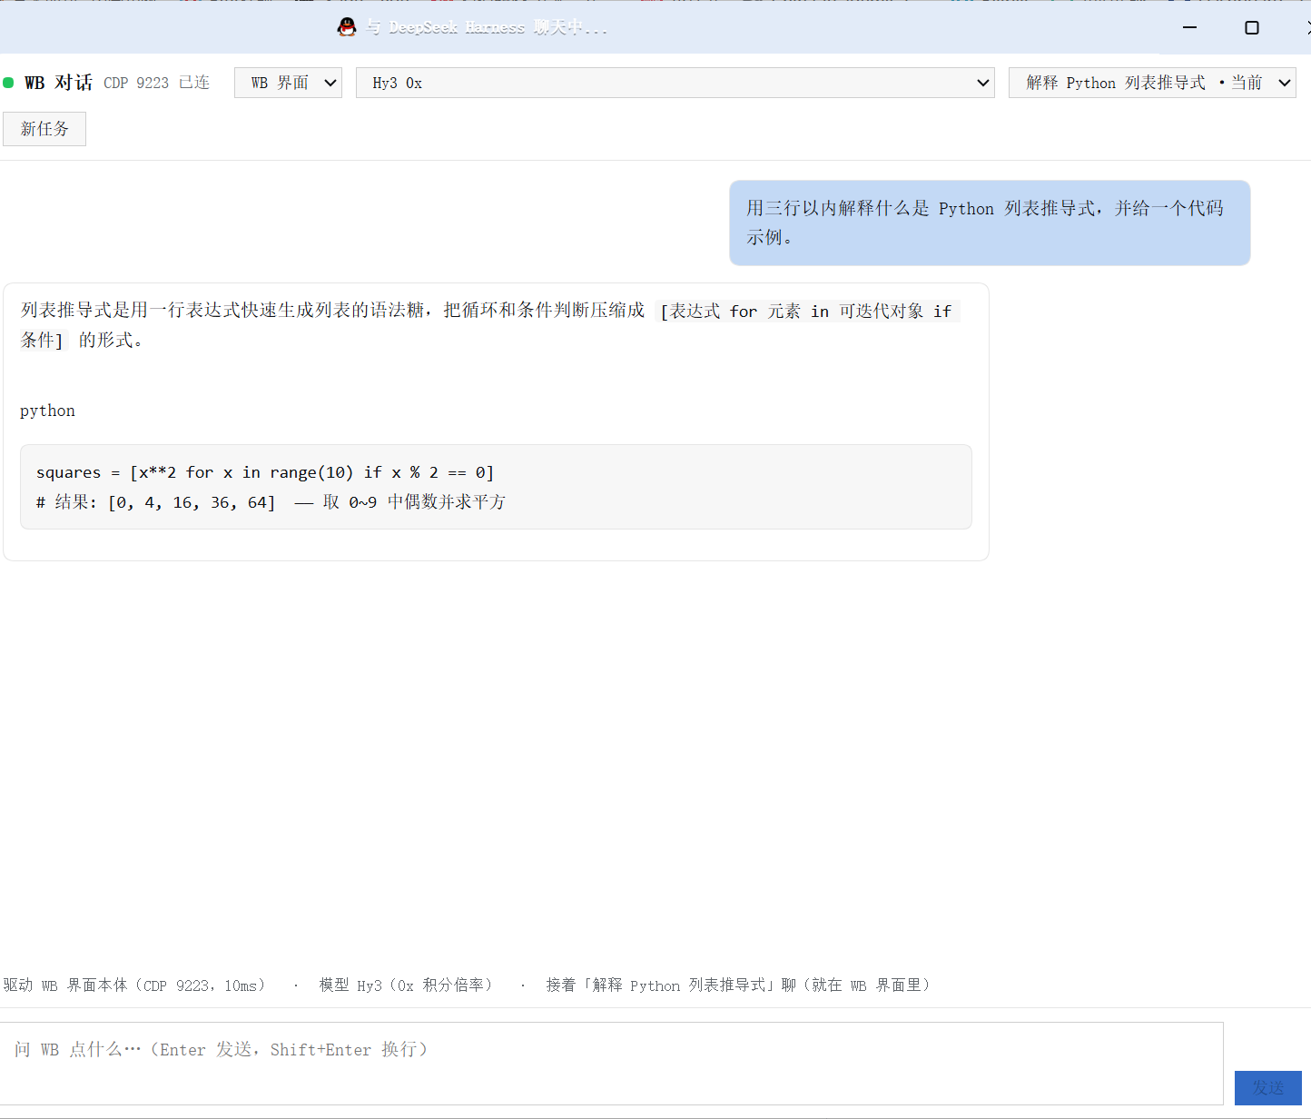1311x1119 pixels.
Task: Click the blue 发送 button
Action: click(1268, 1088)
